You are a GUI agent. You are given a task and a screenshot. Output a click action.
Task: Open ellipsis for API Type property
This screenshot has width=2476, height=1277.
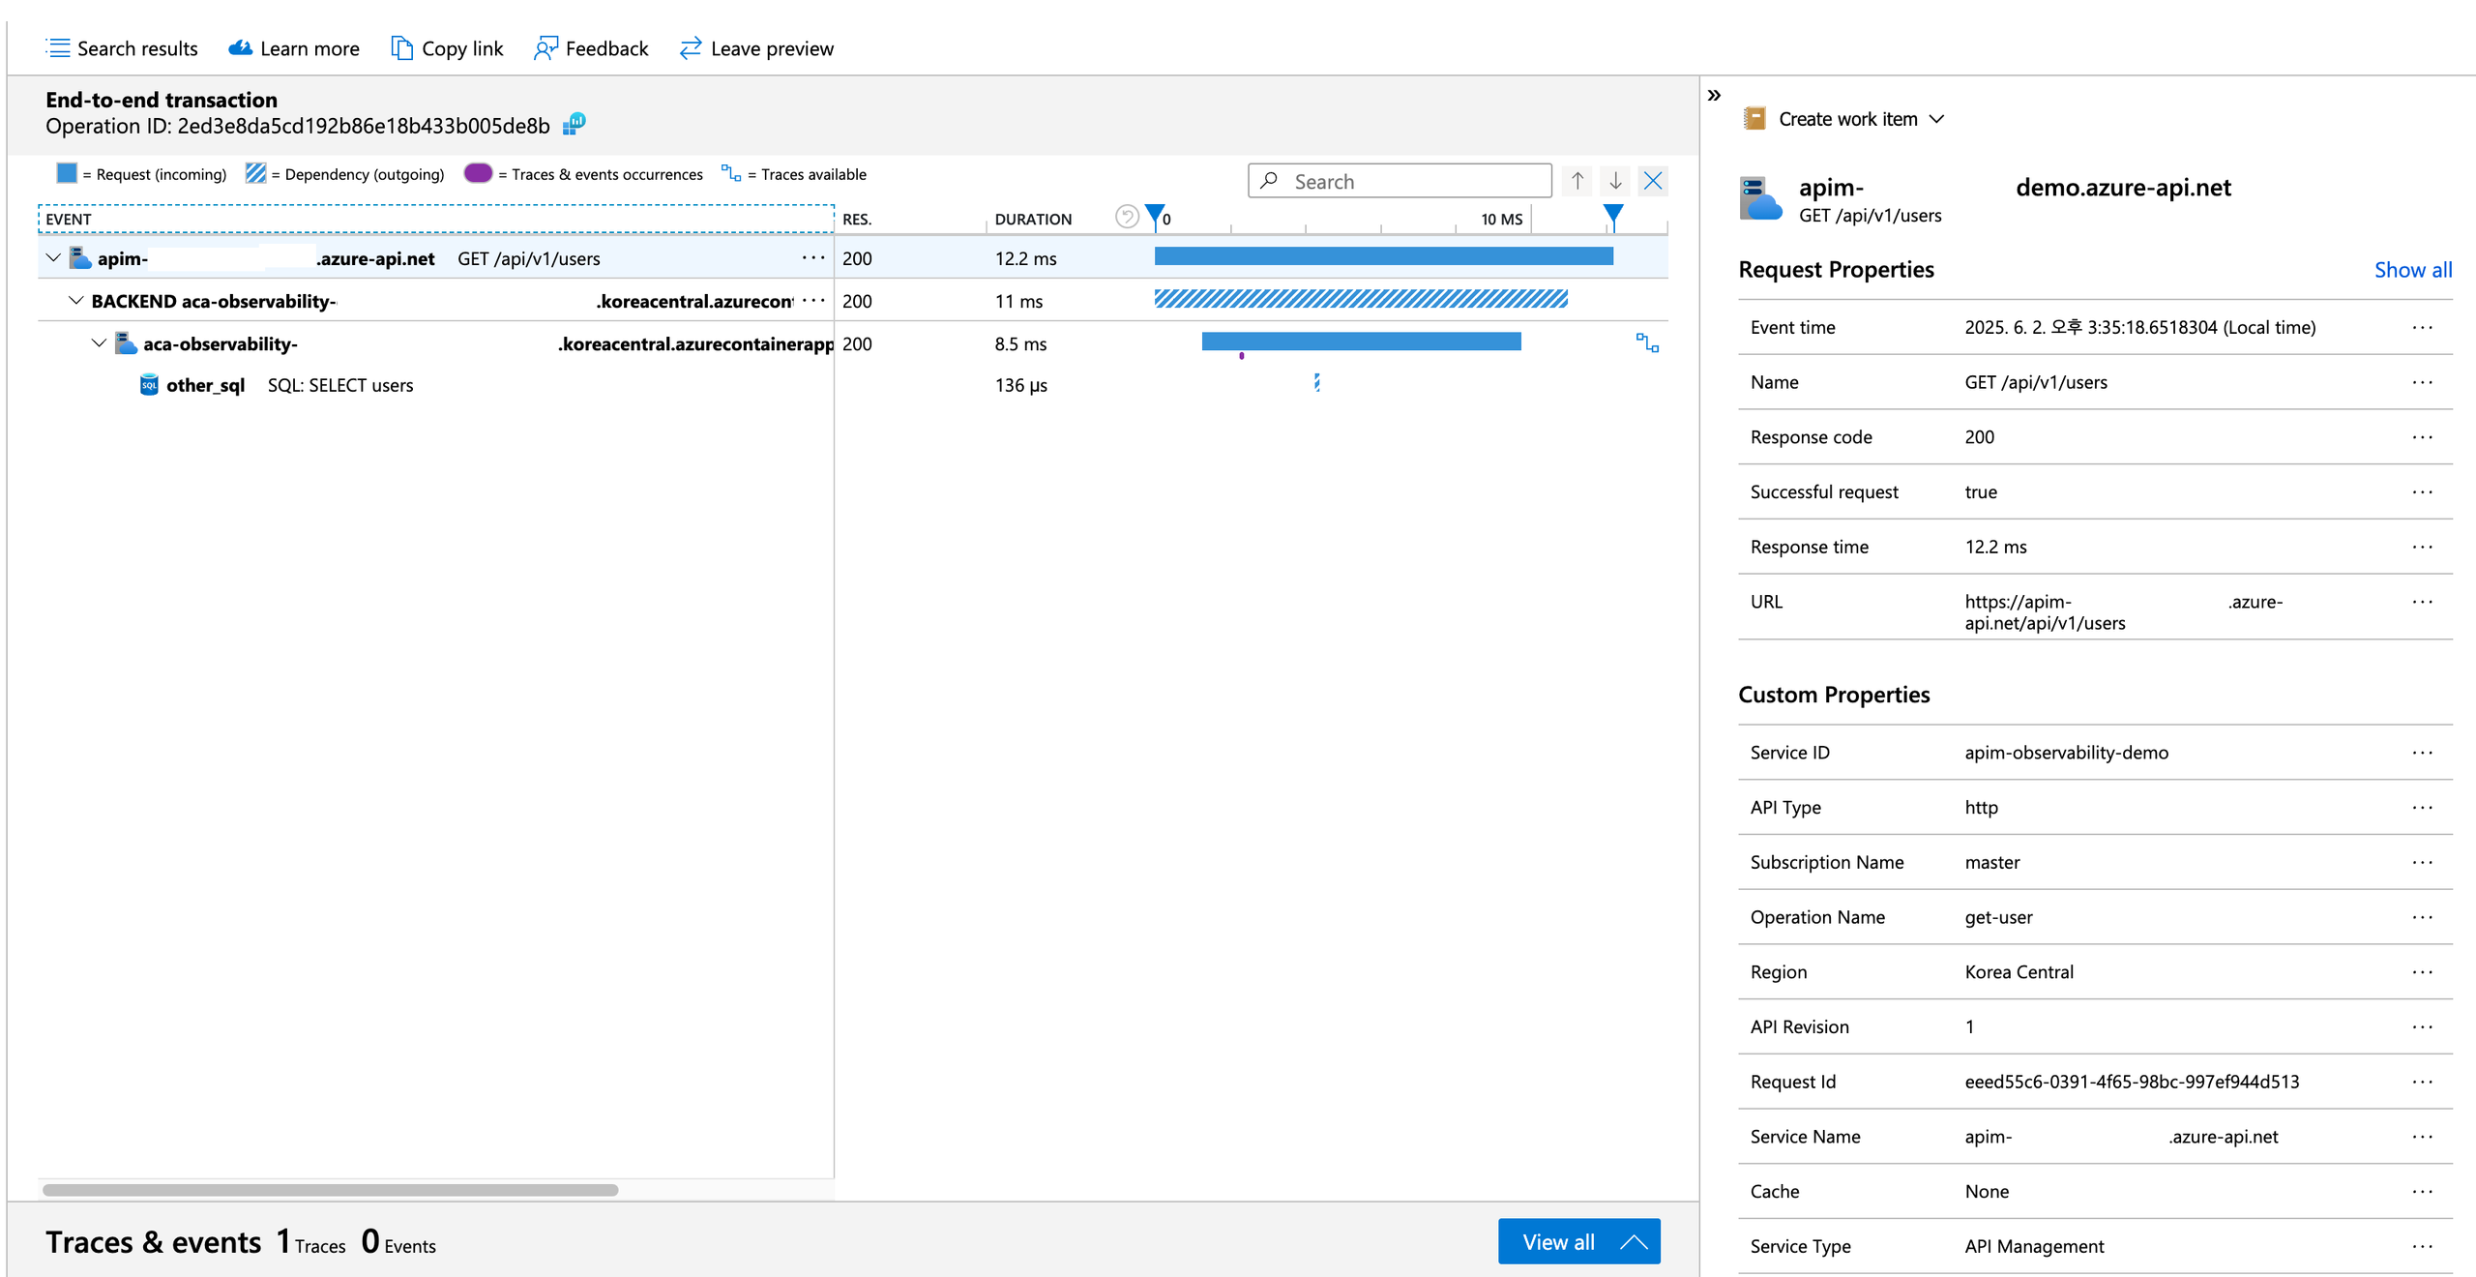coord(2422,808)
